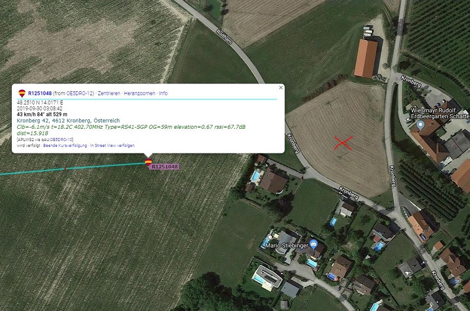Image resolution: width=470 pixels, height=311 pixels.
Task: Open the Info link in the popup
Action: coord(163,93)
